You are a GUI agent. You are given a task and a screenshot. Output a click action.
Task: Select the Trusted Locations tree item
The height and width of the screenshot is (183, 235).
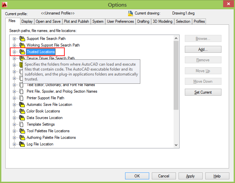(x=41, y=52)
